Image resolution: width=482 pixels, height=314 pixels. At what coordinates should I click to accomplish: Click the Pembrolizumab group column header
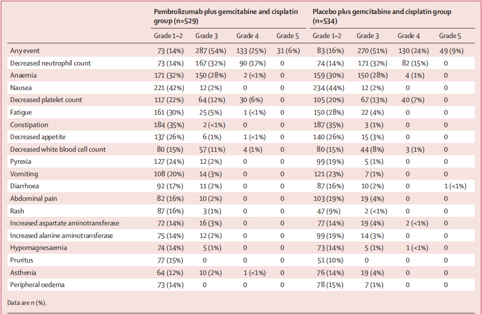pos(225,16)
